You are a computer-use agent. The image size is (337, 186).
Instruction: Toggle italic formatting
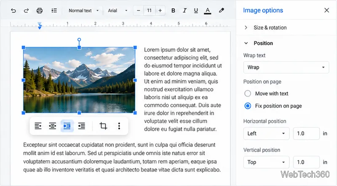[185, 11]
